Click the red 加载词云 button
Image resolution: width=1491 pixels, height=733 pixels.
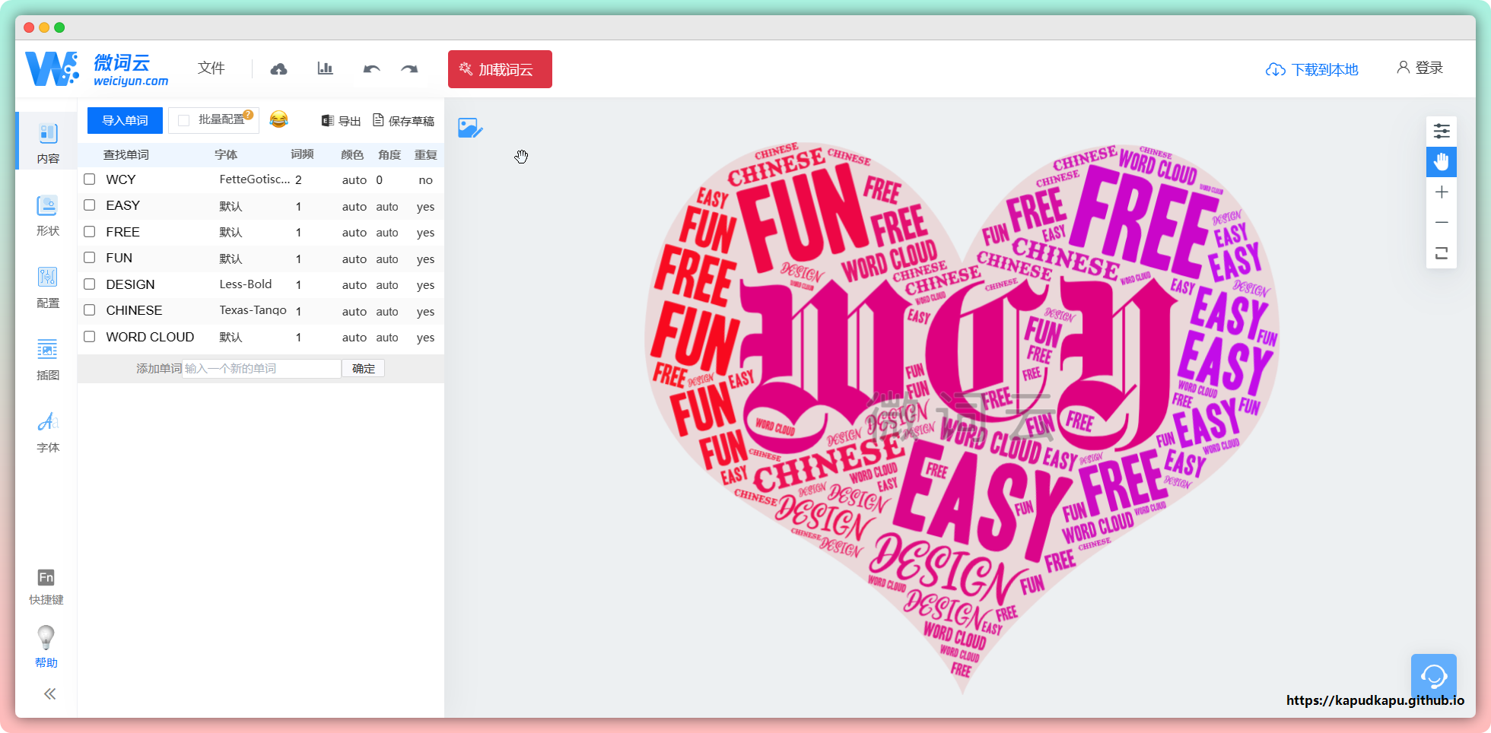500,69
